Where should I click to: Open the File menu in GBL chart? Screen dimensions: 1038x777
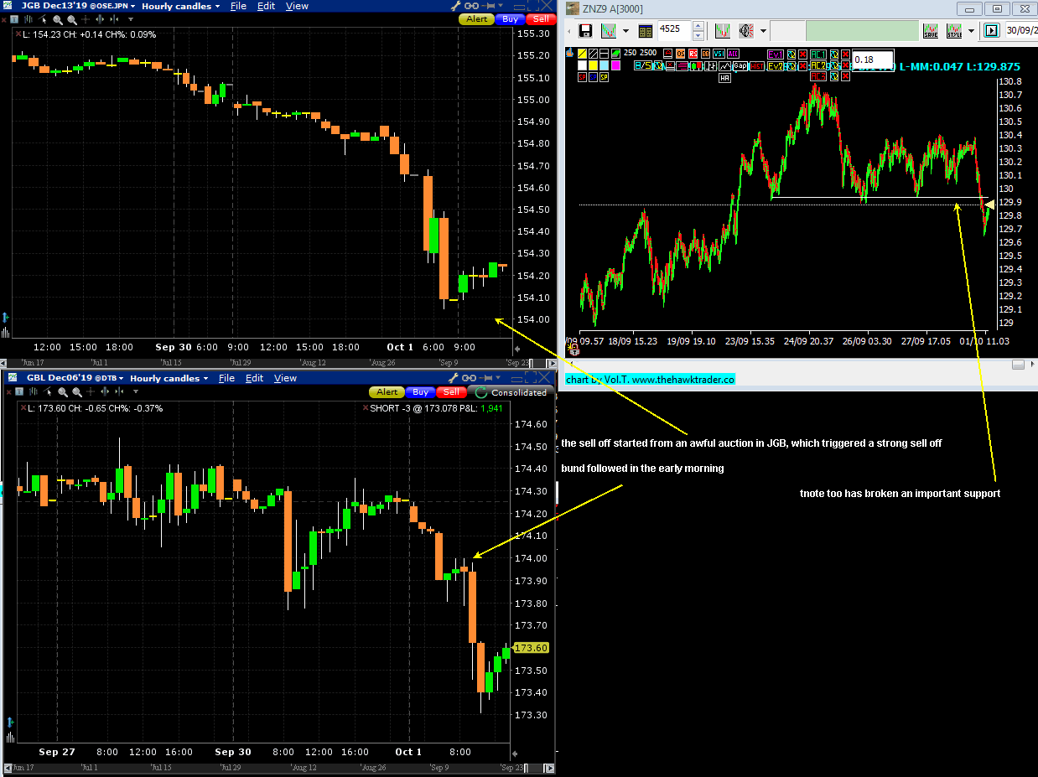[226, 378]
